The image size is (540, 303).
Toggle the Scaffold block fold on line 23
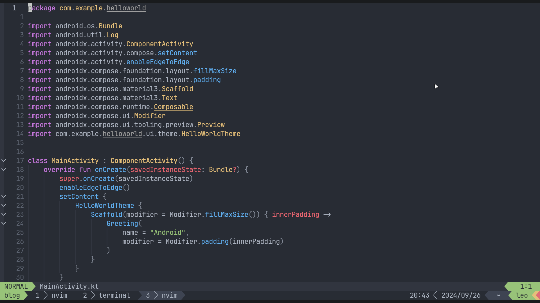pyautogui.click(x=4, y=214)
